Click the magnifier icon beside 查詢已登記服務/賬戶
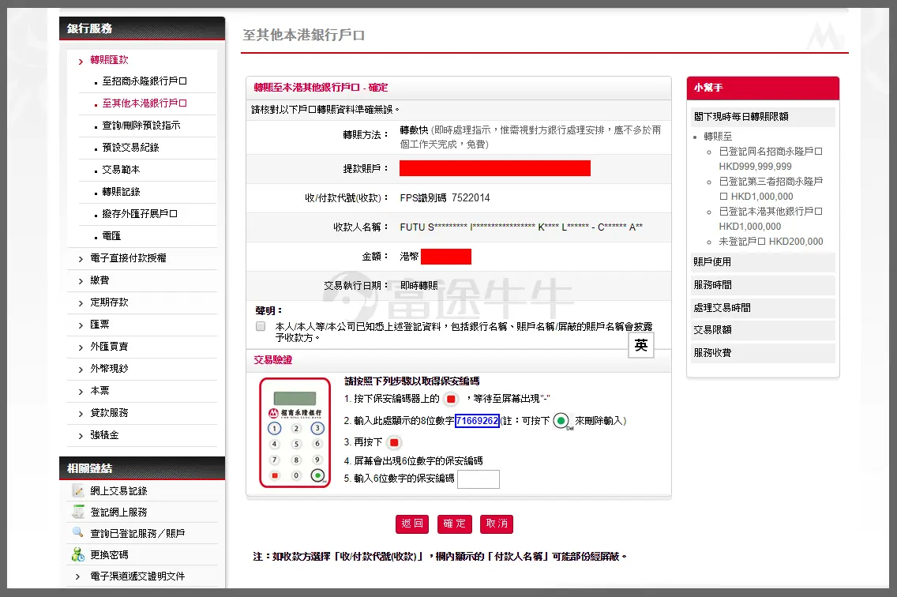Viewport: 897px width, 597px height. 77,533
